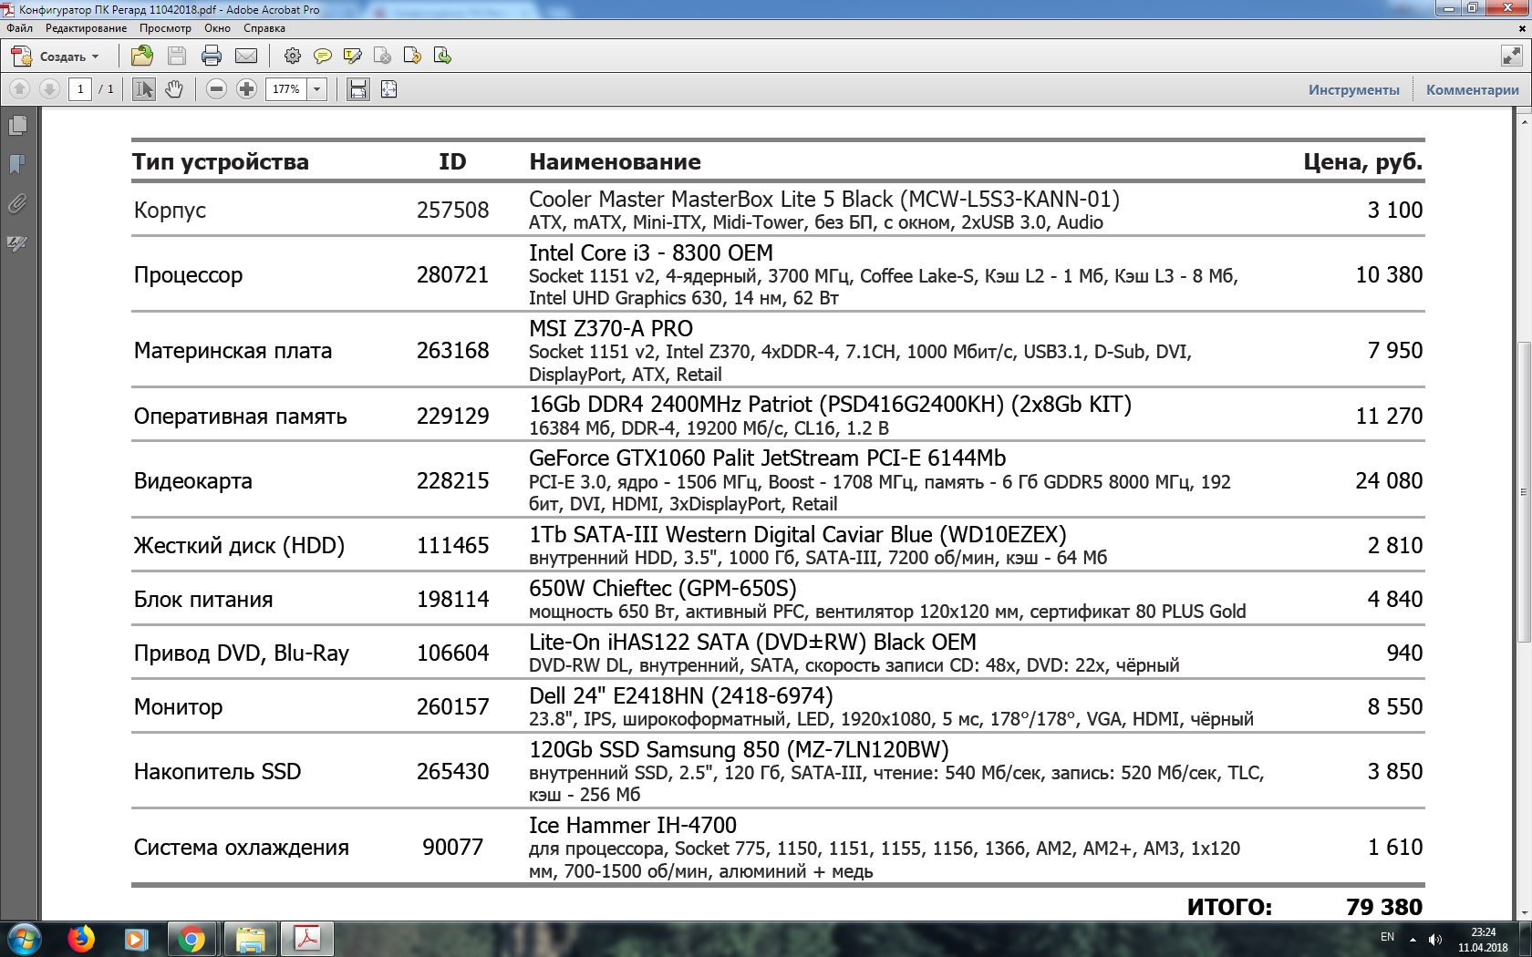Click the Накопитель SSD row label
Image resolution: width=1532 pixels, height=957 pixels.
point(217,772)
